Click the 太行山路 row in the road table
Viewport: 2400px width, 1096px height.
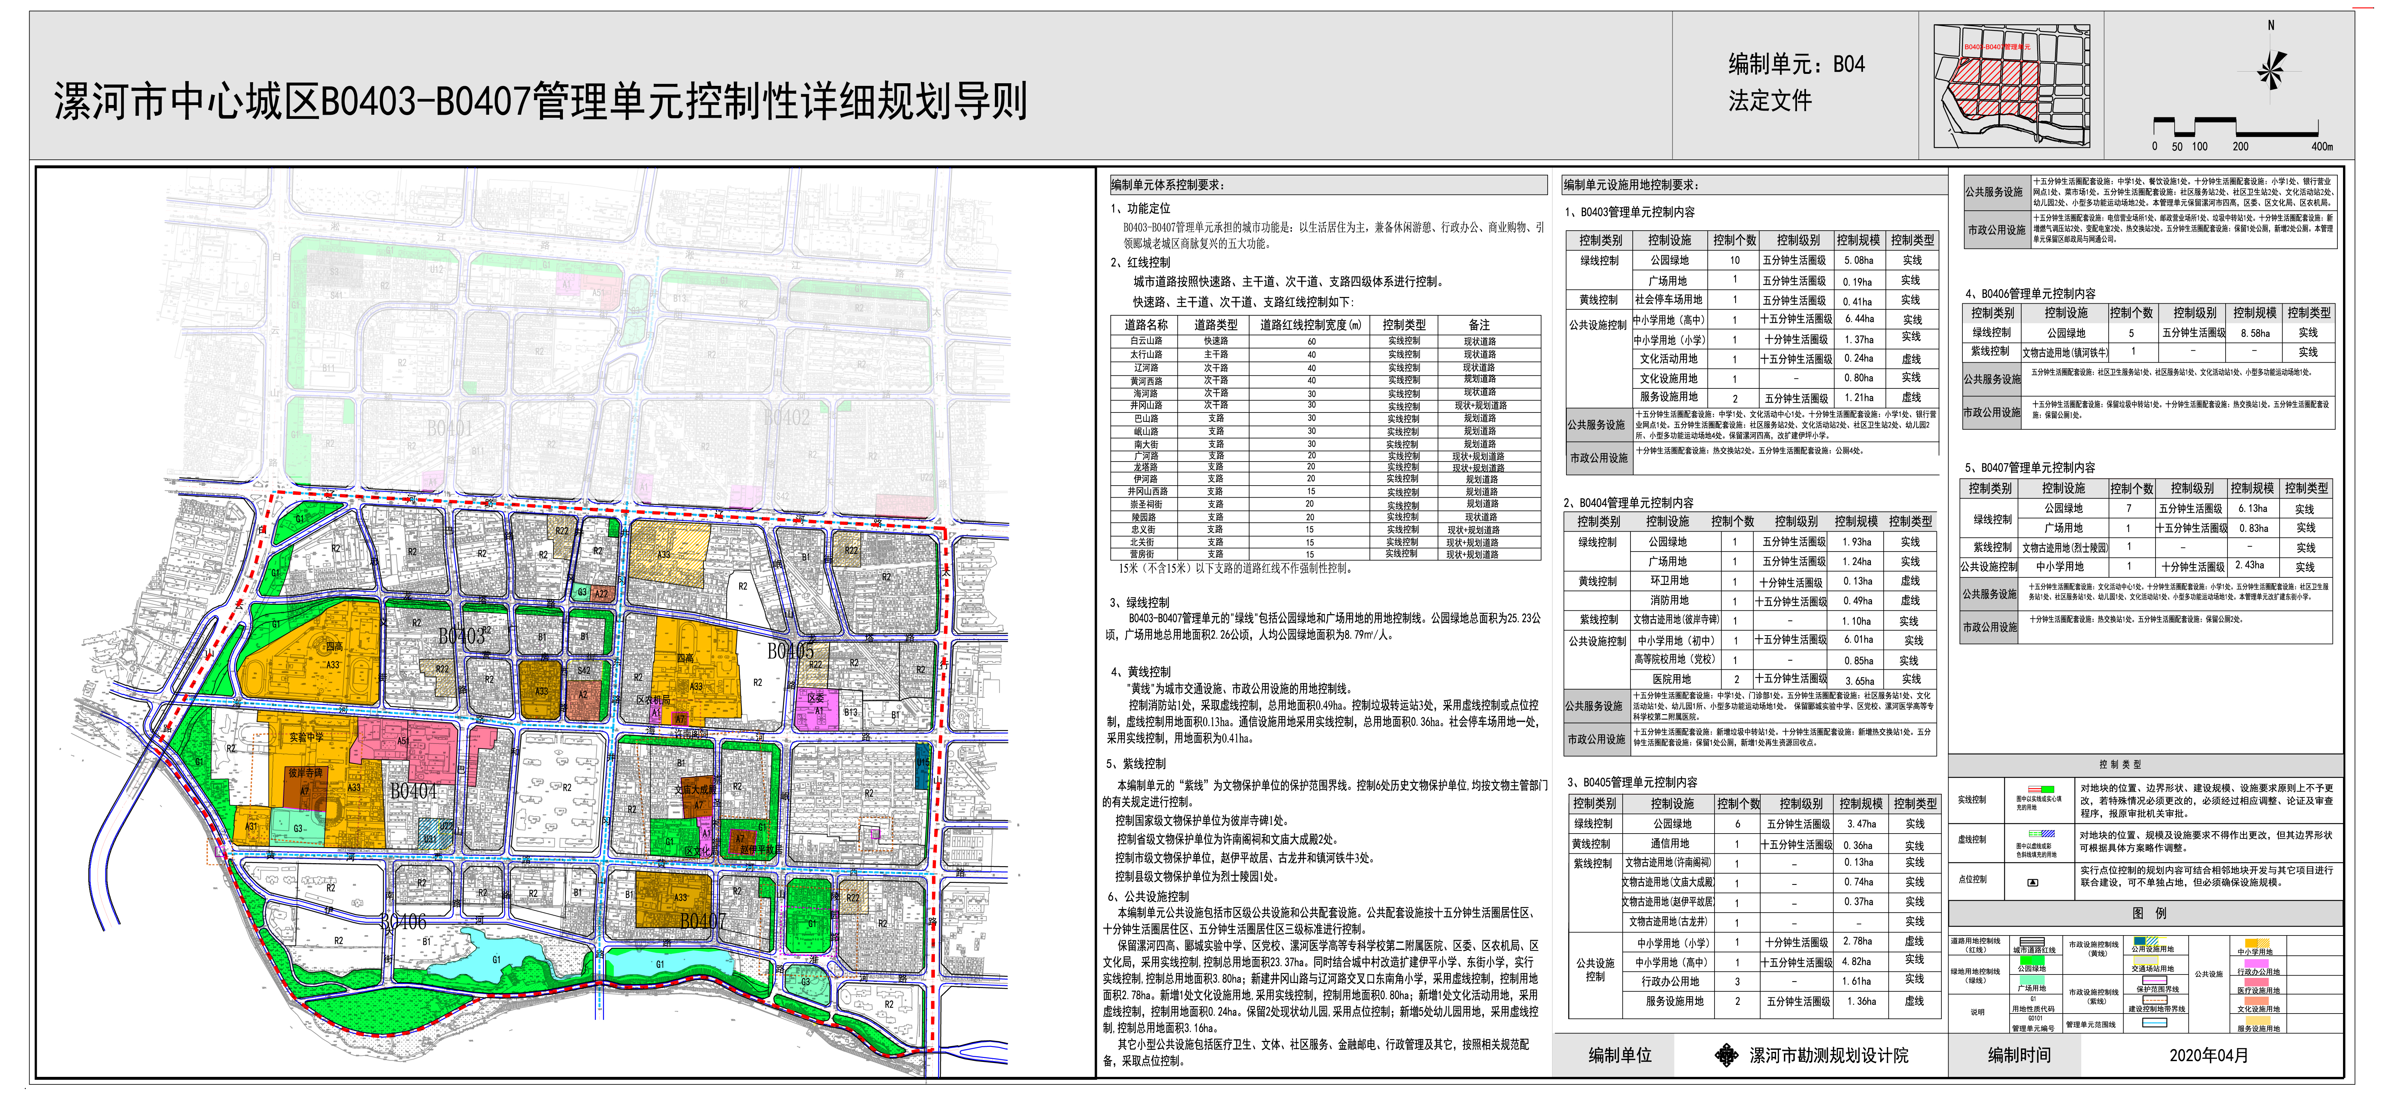1326,354
